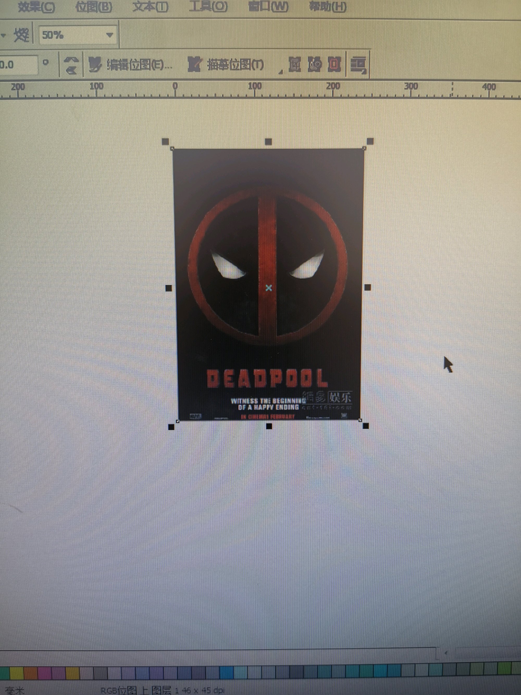Select the top-left selection handle of poster
The height and width of the screenshot is (695, 521).
165,142
